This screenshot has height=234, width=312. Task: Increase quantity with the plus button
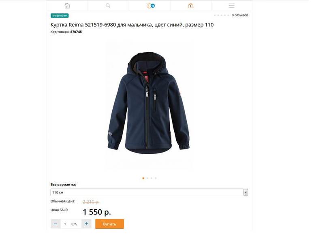(x=86, y=224)
